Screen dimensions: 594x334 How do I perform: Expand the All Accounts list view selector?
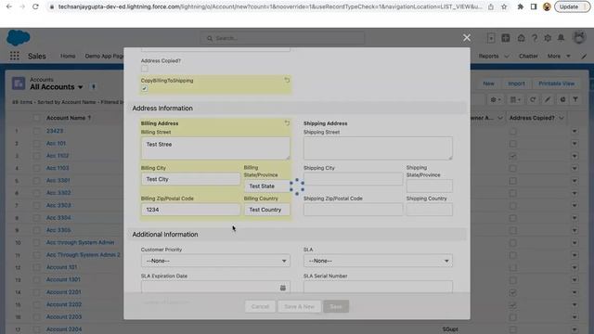click(x=81, y=87)
